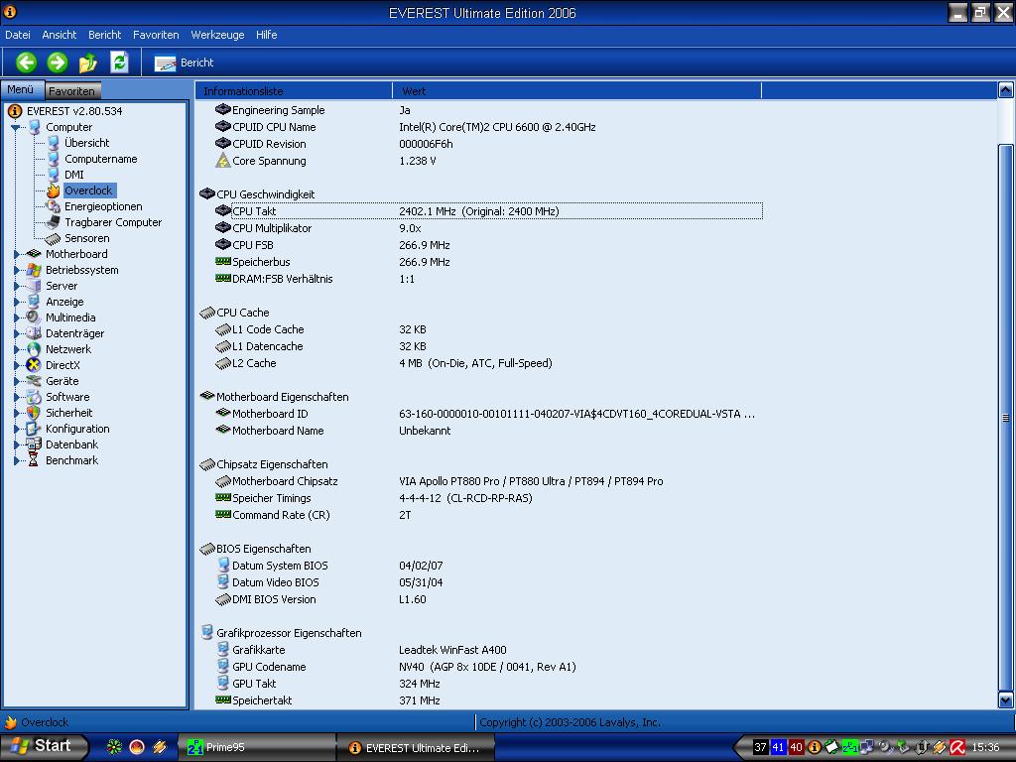Viewport: 1016px width, 762px height.
Task: Select the EVEREST v2.80.534 root node
Action: (74, 111)
